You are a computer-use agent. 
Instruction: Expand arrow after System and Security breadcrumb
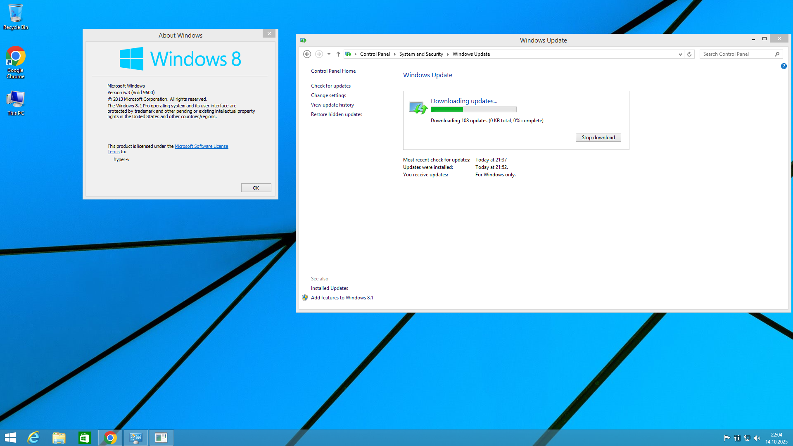448,54
